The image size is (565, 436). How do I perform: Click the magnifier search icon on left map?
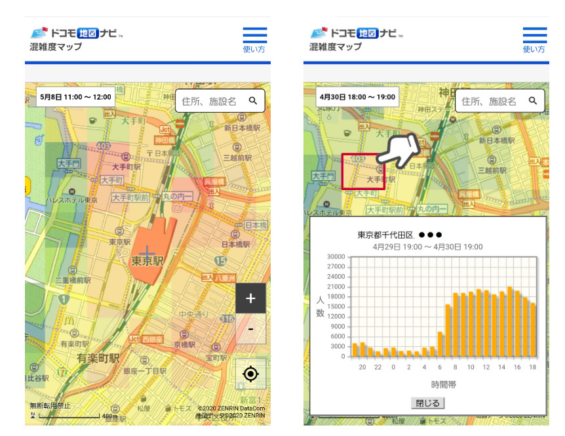[253, 101]
